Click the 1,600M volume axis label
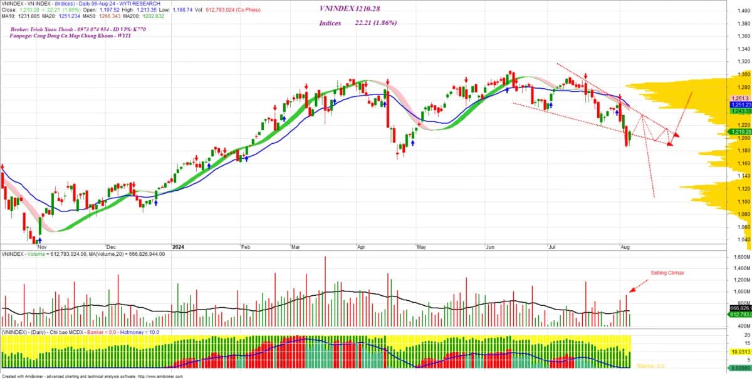Screen dimensions: 752x379 pyautogui.click(x=741, y=256)
